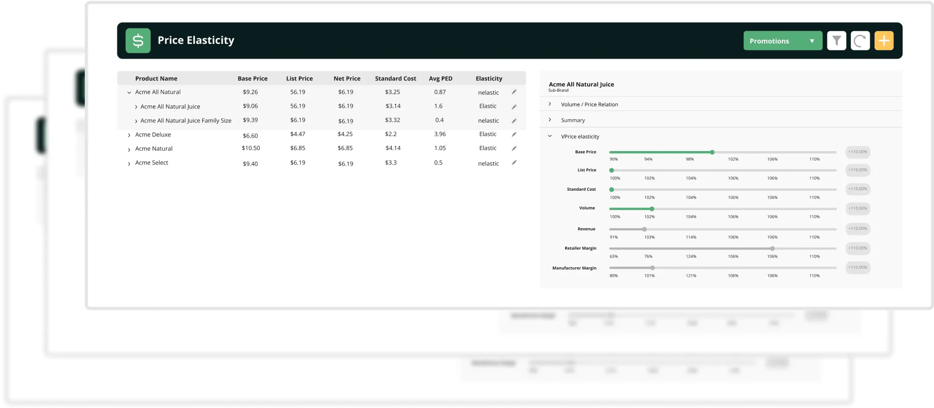The image size is (934, 408).
Task: Click the Standard Cost slider handle
Action: point(611,189)
